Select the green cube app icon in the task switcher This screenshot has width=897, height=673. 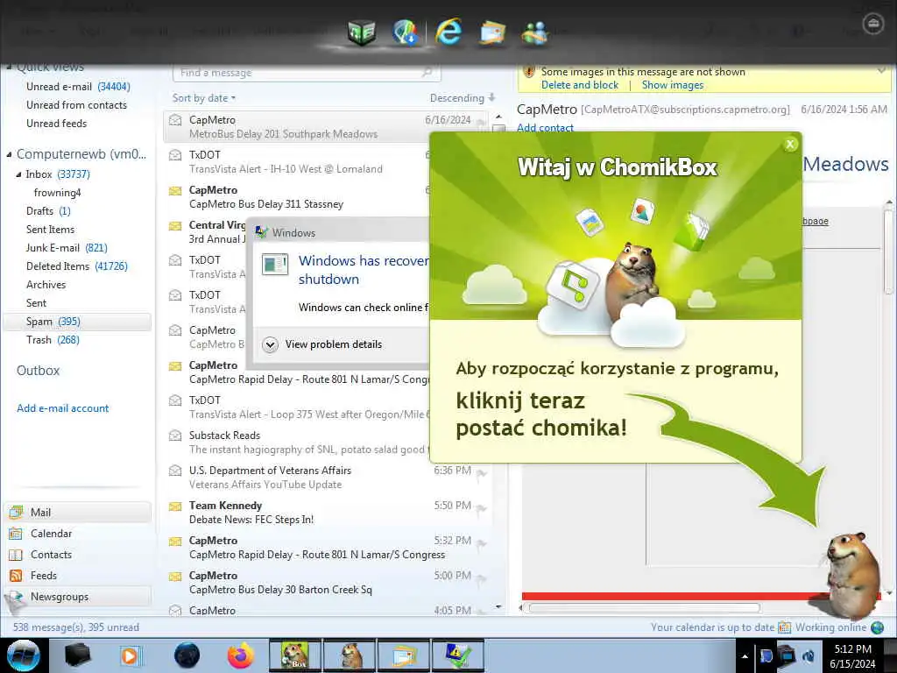coord(362,32)
